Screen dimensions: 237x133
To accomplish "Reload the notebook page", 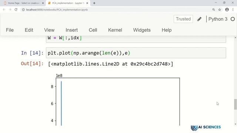I will click(x=16, y=10).
